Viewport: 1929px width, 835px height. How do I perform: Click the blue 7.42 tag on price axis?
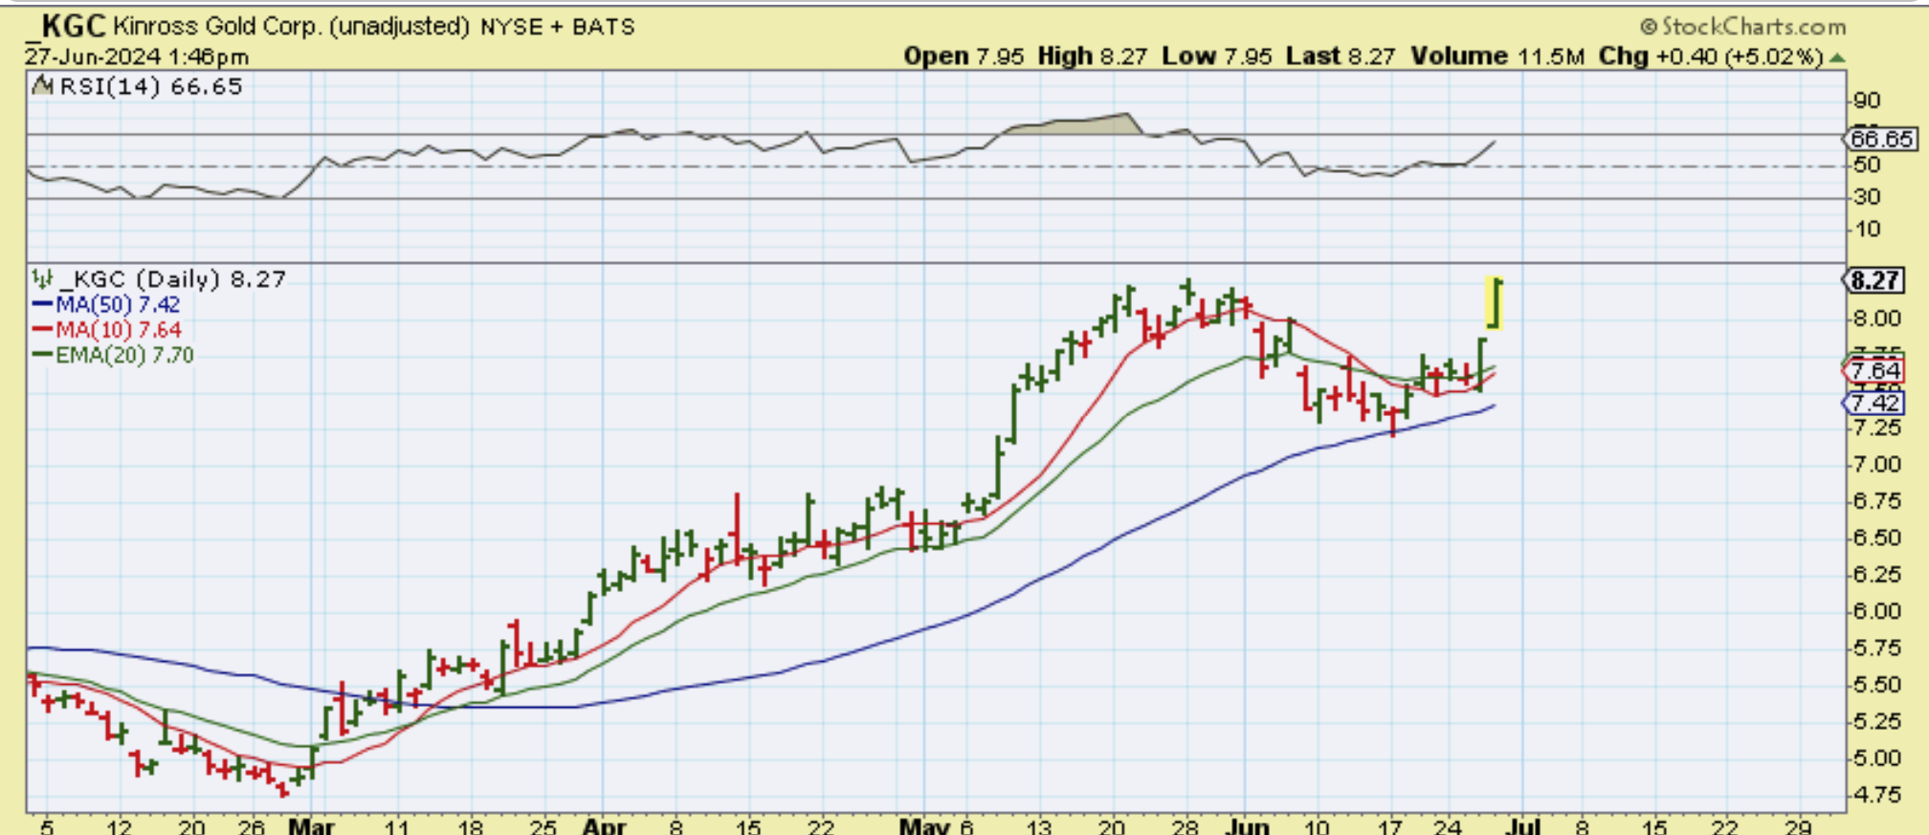click(x=1874, y=403)
